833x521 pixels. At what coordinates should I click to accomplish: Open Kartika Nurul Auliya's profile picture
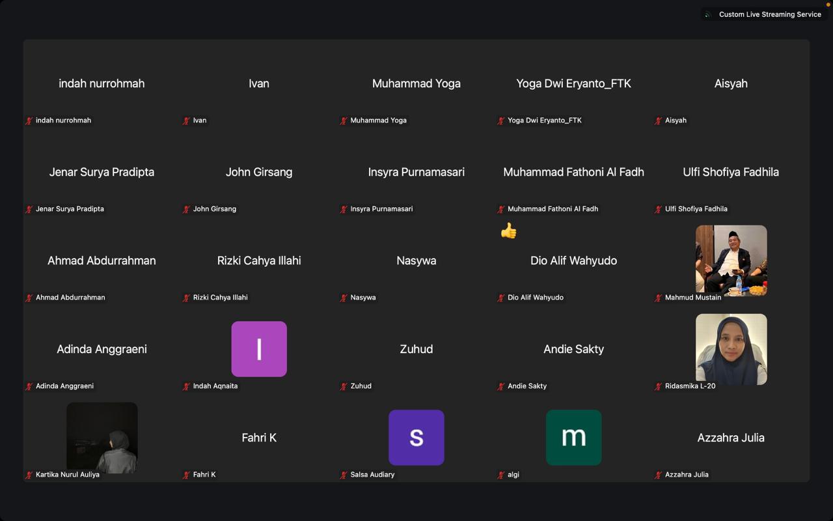click(102, 437)
